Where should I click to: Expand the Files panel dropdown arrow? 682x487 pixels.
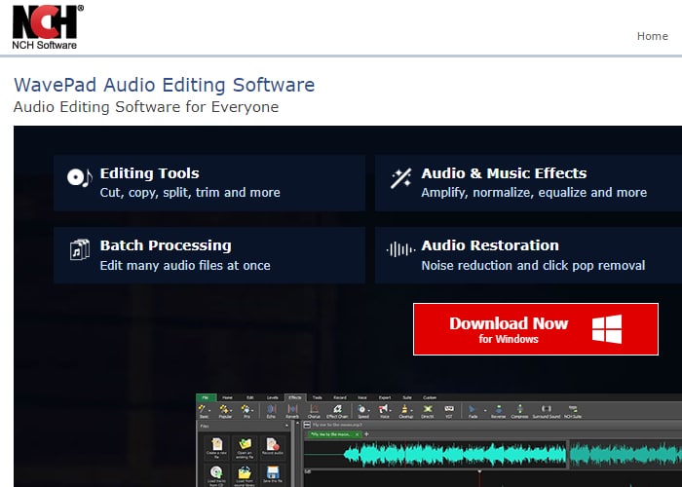point(286,426)
